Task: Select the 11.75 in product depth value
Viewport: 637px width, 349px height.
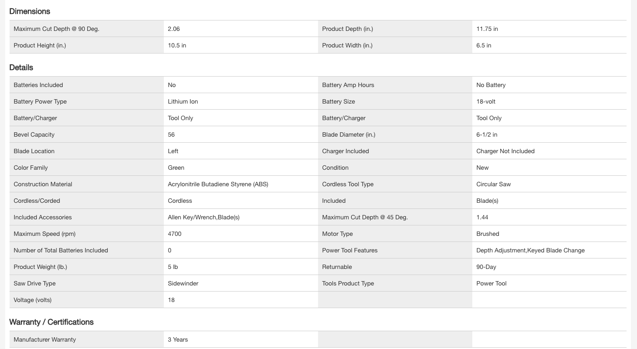Action: point(487,29)
